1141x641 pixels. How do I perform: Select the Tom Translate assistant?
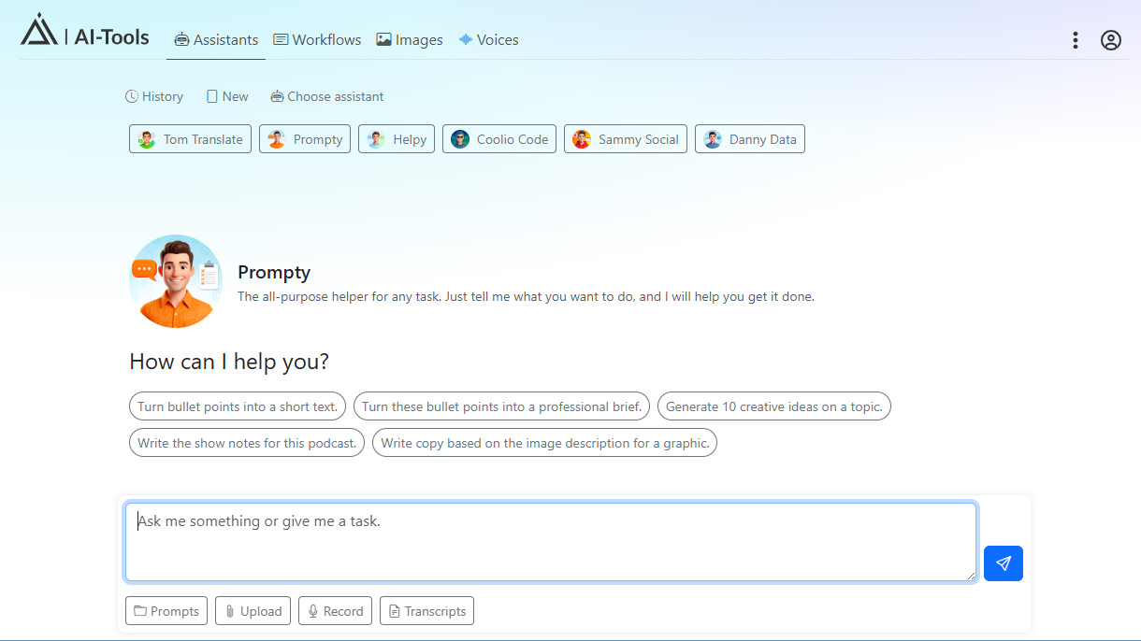click(x=190, y=138)
